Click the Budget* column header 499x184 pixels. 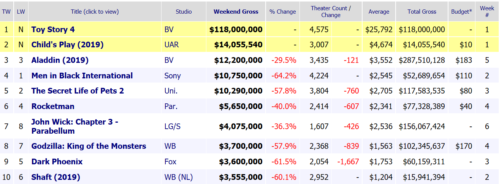point(461,12)
